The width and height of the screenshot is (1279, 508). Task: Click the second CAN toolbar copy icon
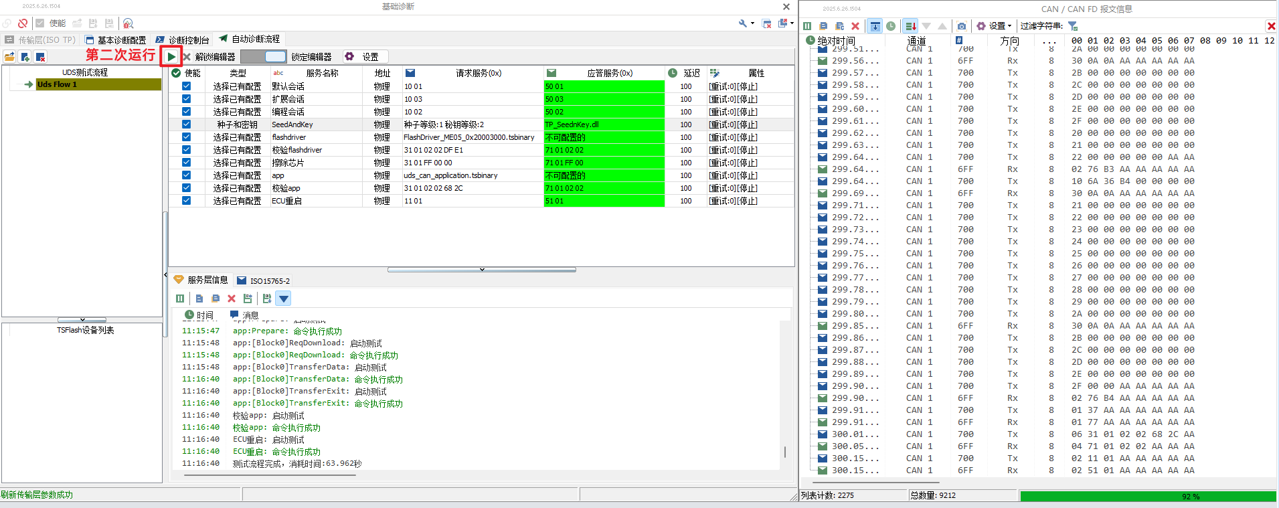coord(839,26)
